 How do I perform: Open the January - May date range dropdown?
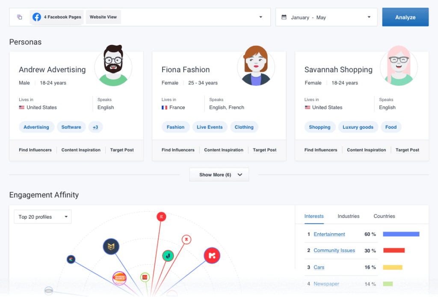[369, 18]
